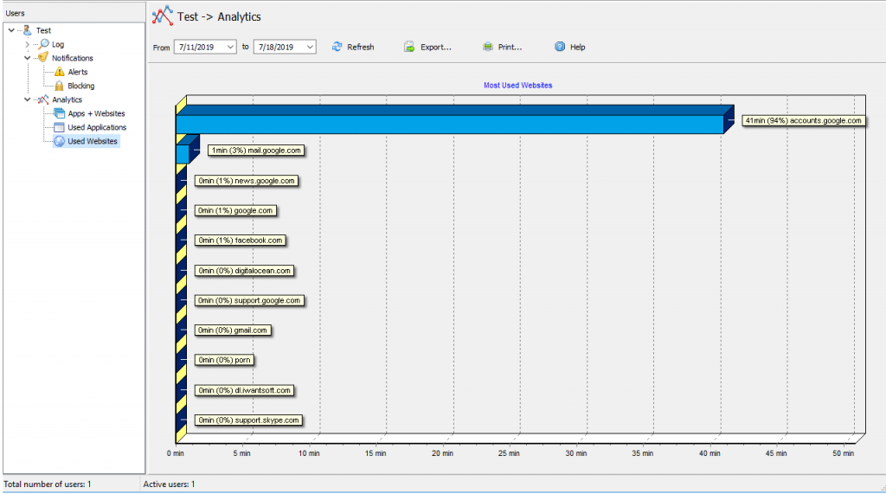Collapse the Test user tree node

point(10,30)
